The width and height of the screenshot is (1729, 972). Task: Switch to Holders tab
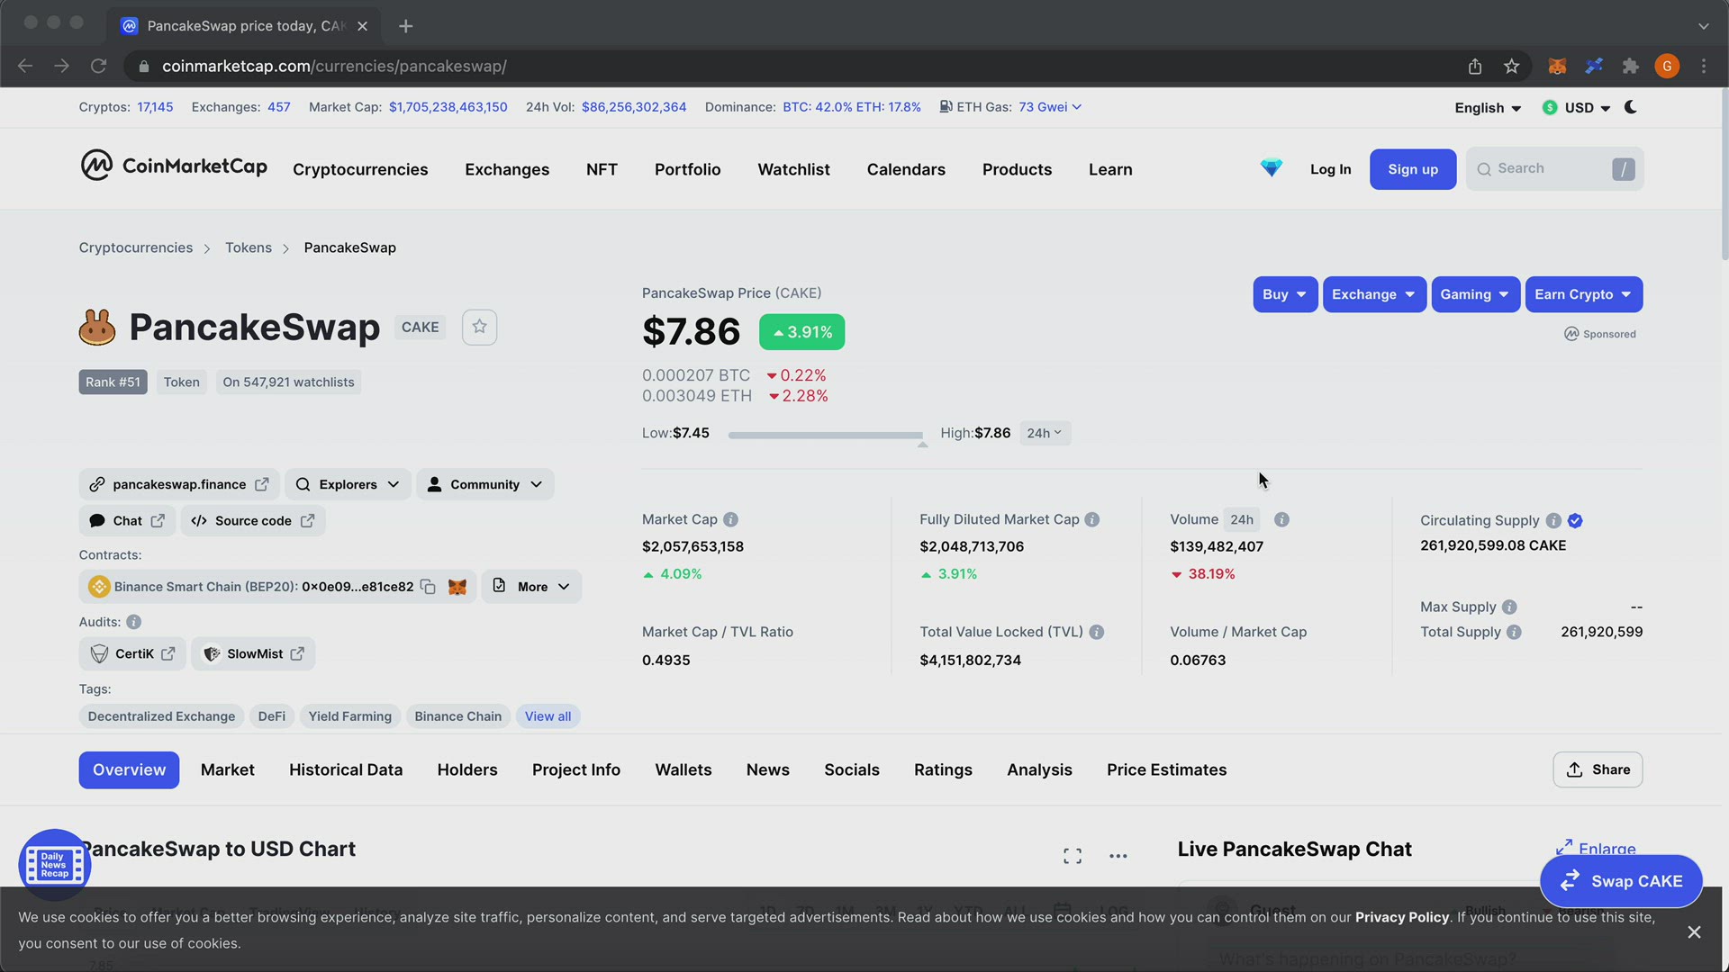467,770
